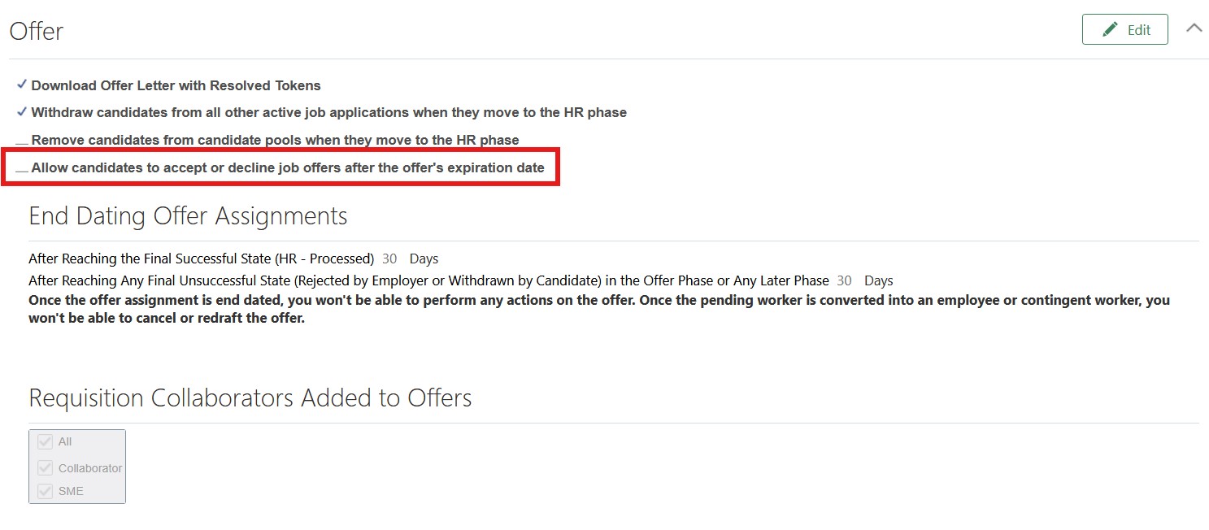The image size is (1209, 530).
Task: Click the Offer section heading
Action: pyautogui.click(x=37, y=31)
